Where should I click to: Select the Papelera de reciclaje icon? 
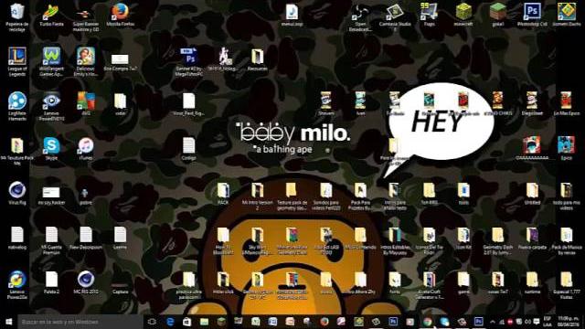(x=17, y=17)
